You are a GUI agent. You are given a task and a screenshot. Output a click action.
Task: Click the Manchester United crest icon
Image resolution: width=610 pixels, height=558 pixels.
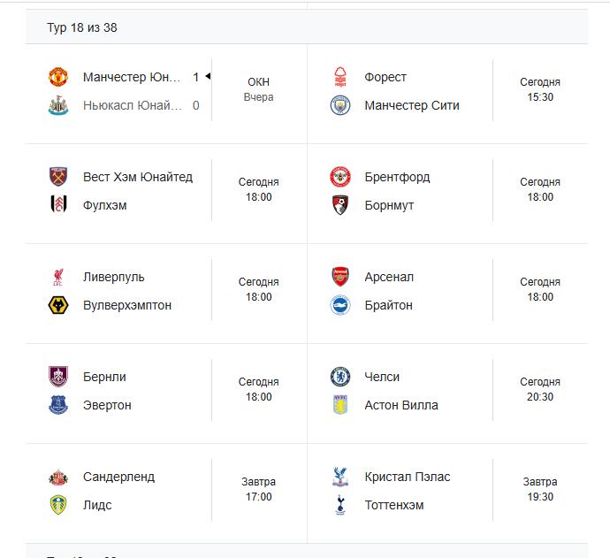click(x=58, y=77)
